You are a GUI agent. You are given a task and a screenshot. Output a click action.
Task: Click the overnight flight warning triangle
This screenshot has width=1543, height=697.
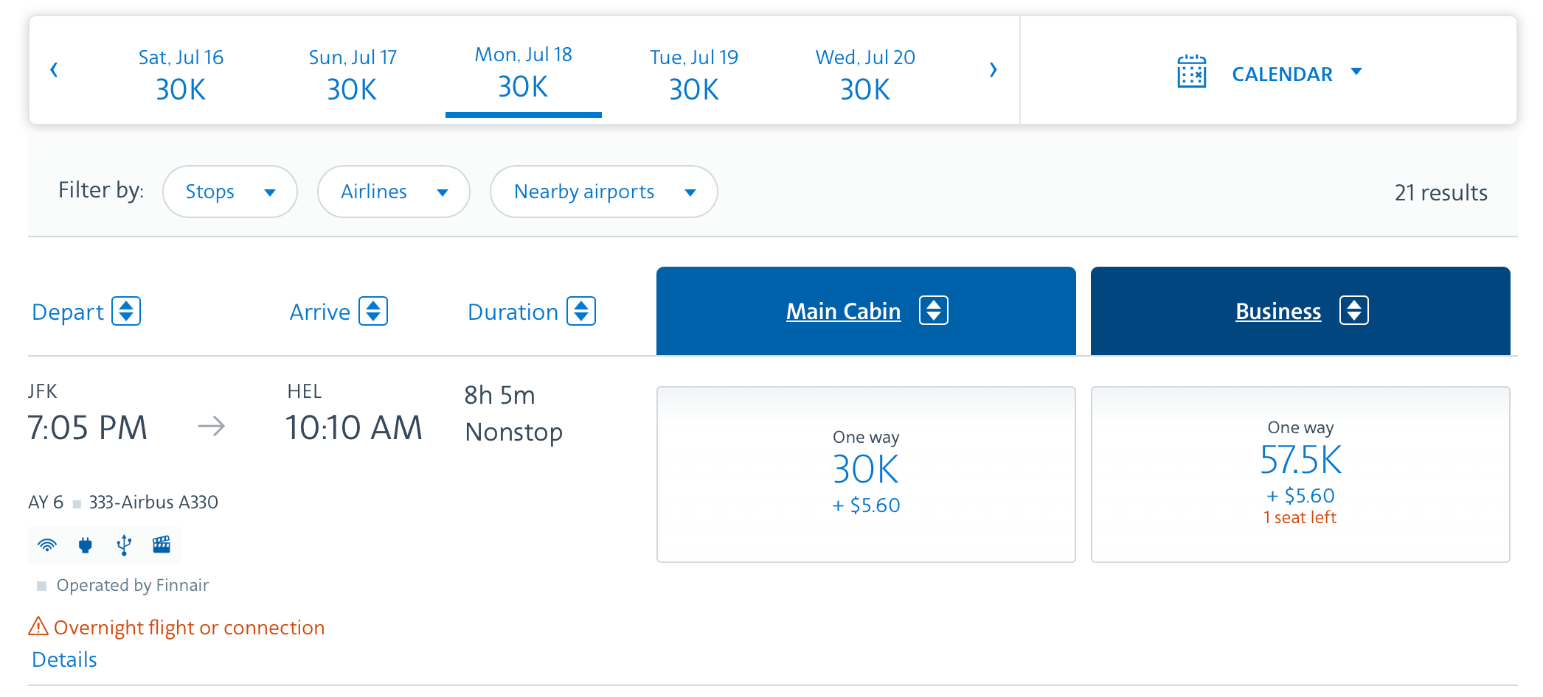click(38, 627)
